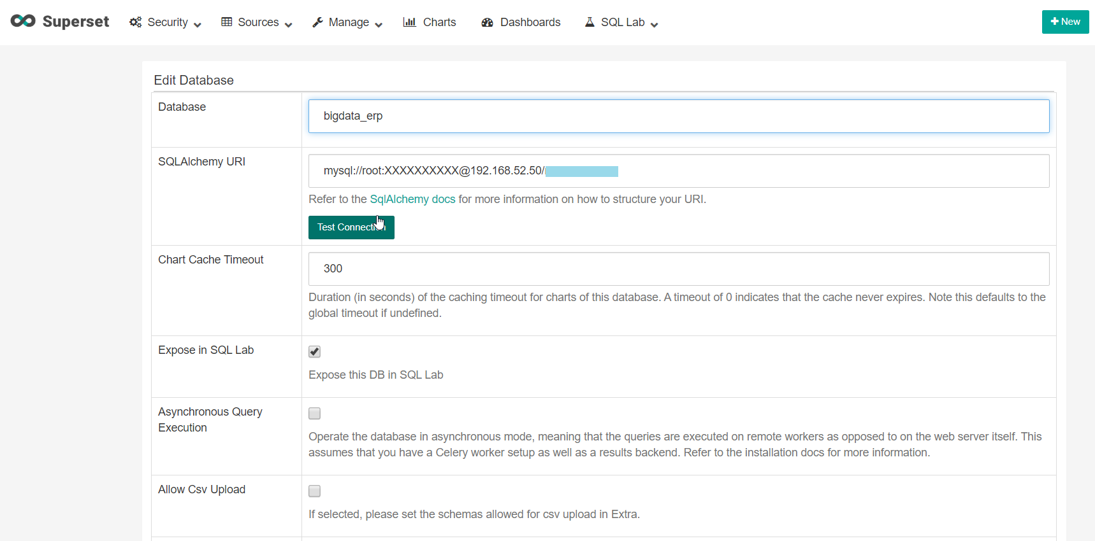Focus the Database name input field

click(x=679, y=116)
